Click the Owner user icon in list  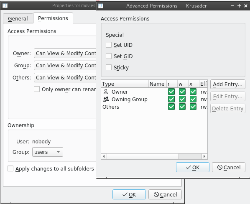pyautogui.click(x=106, y=92)
